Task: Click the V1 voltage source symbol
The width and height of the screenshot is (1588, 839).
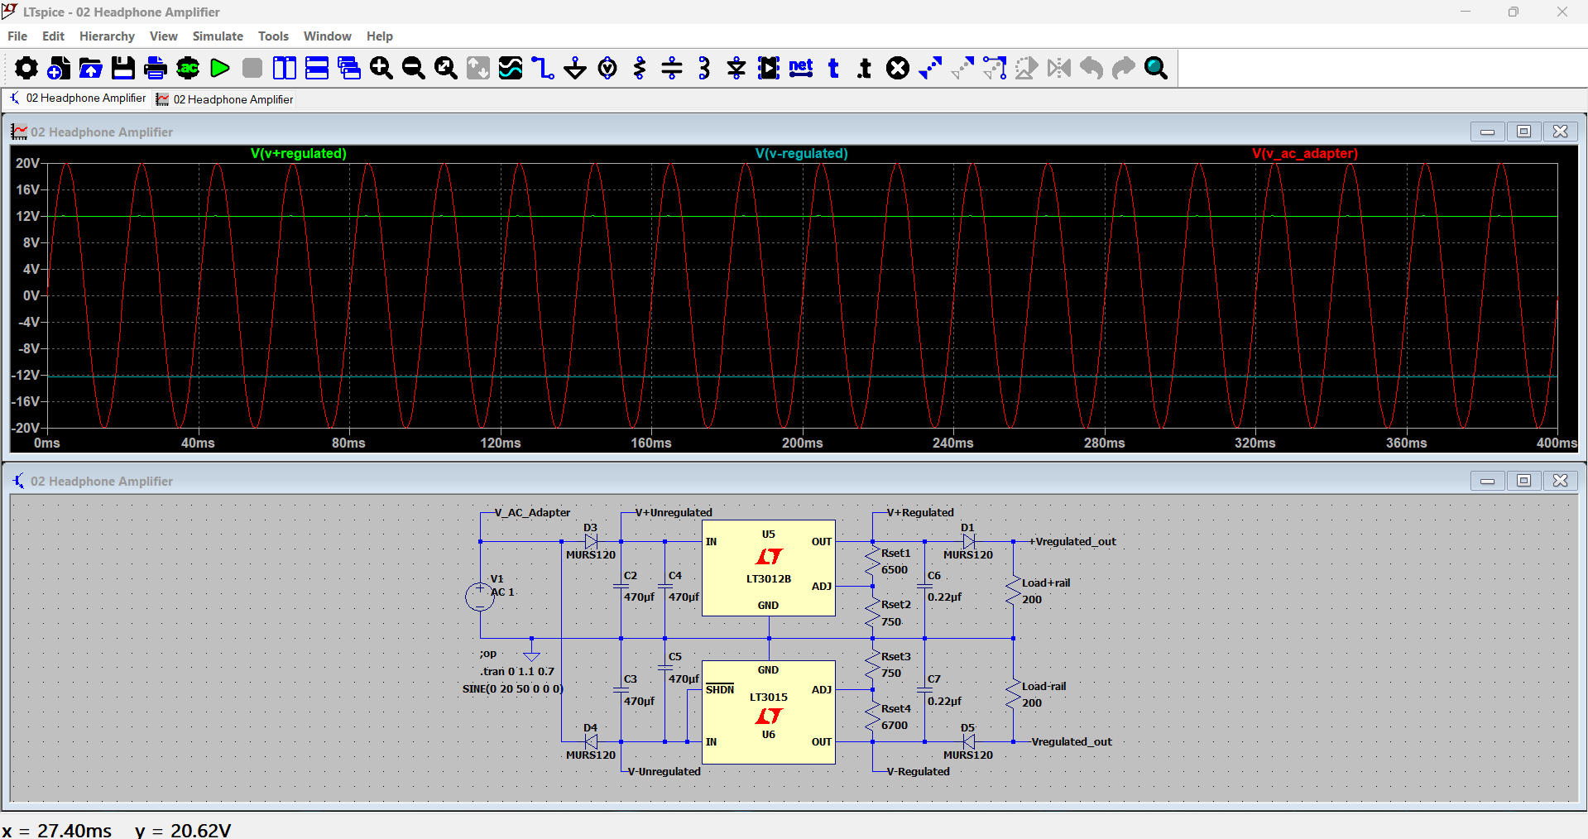Action: (480, 597)
